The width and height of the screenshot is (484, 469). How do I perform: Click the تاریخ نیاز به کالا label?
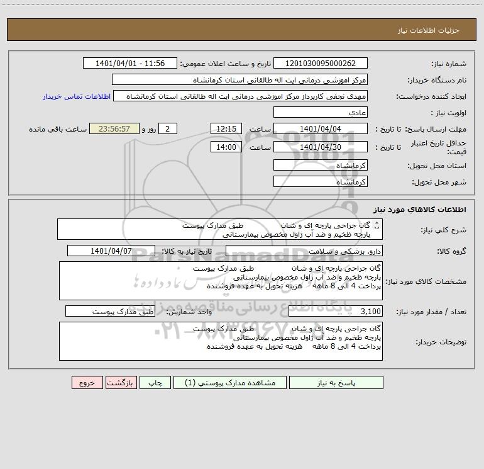pos(187,251)
